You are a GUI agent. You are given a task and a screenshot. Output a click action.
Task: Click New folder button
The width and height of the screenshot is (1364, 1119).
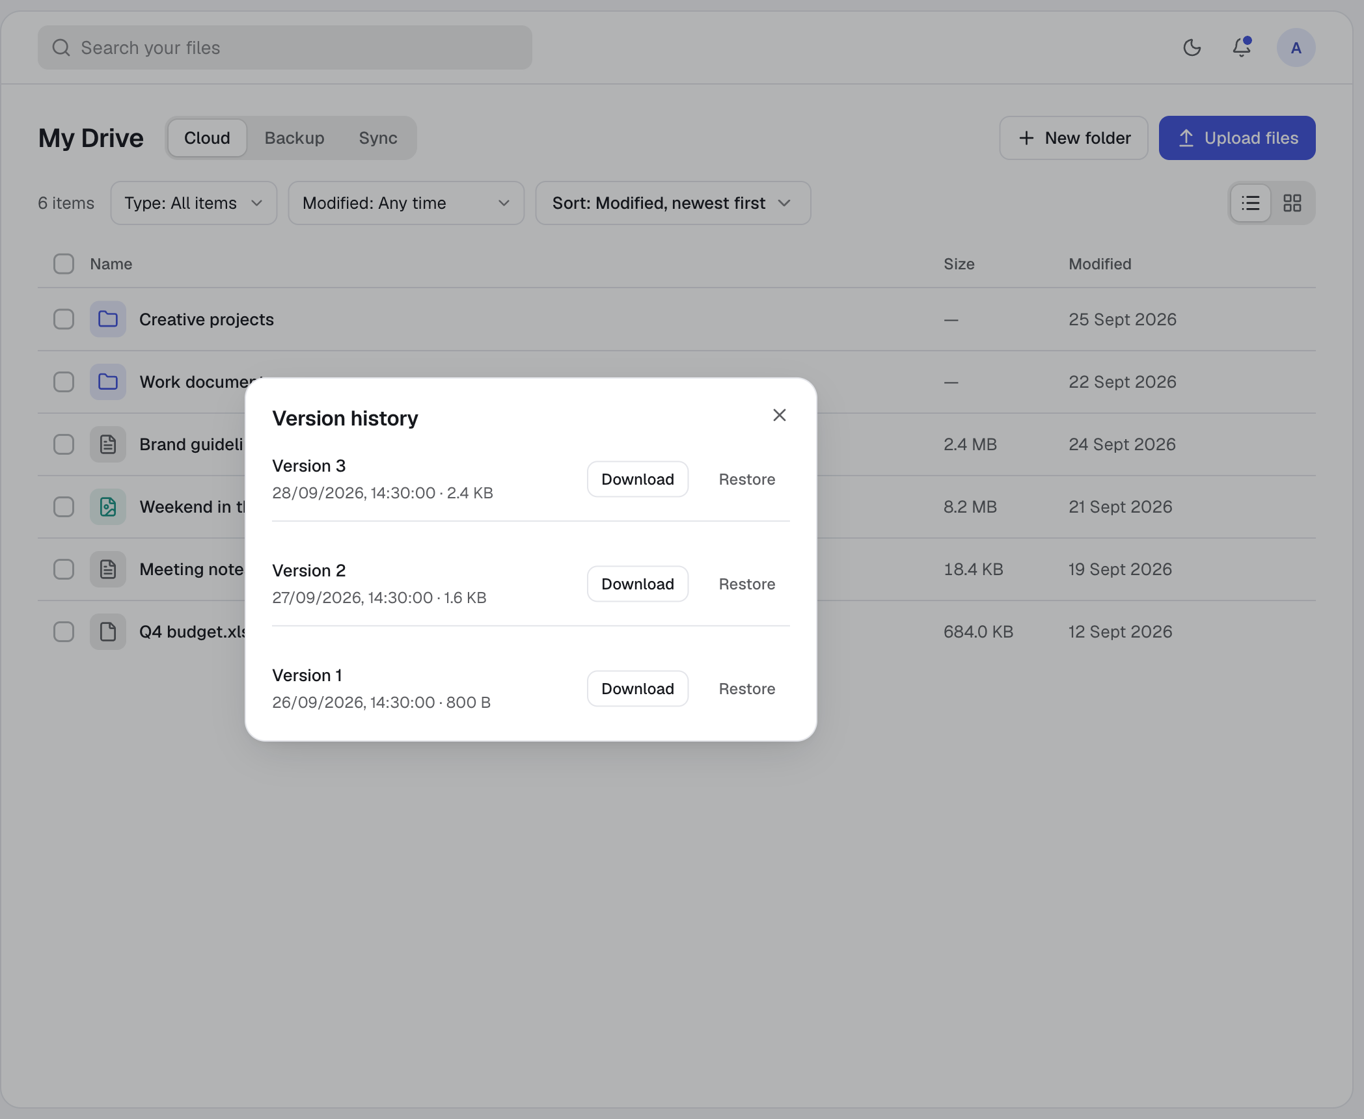(x=1073, y=138)
